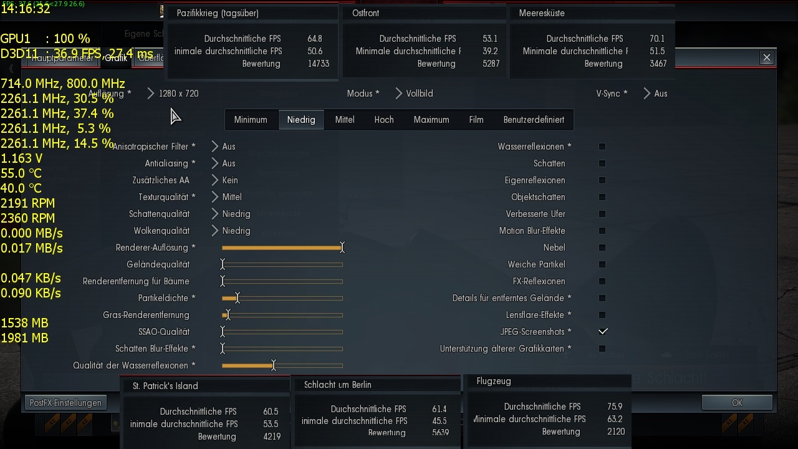The height and width of the screenshot is (449, 798).
Task: Select the Hoch graphics preset
Action: pos(384,120)
